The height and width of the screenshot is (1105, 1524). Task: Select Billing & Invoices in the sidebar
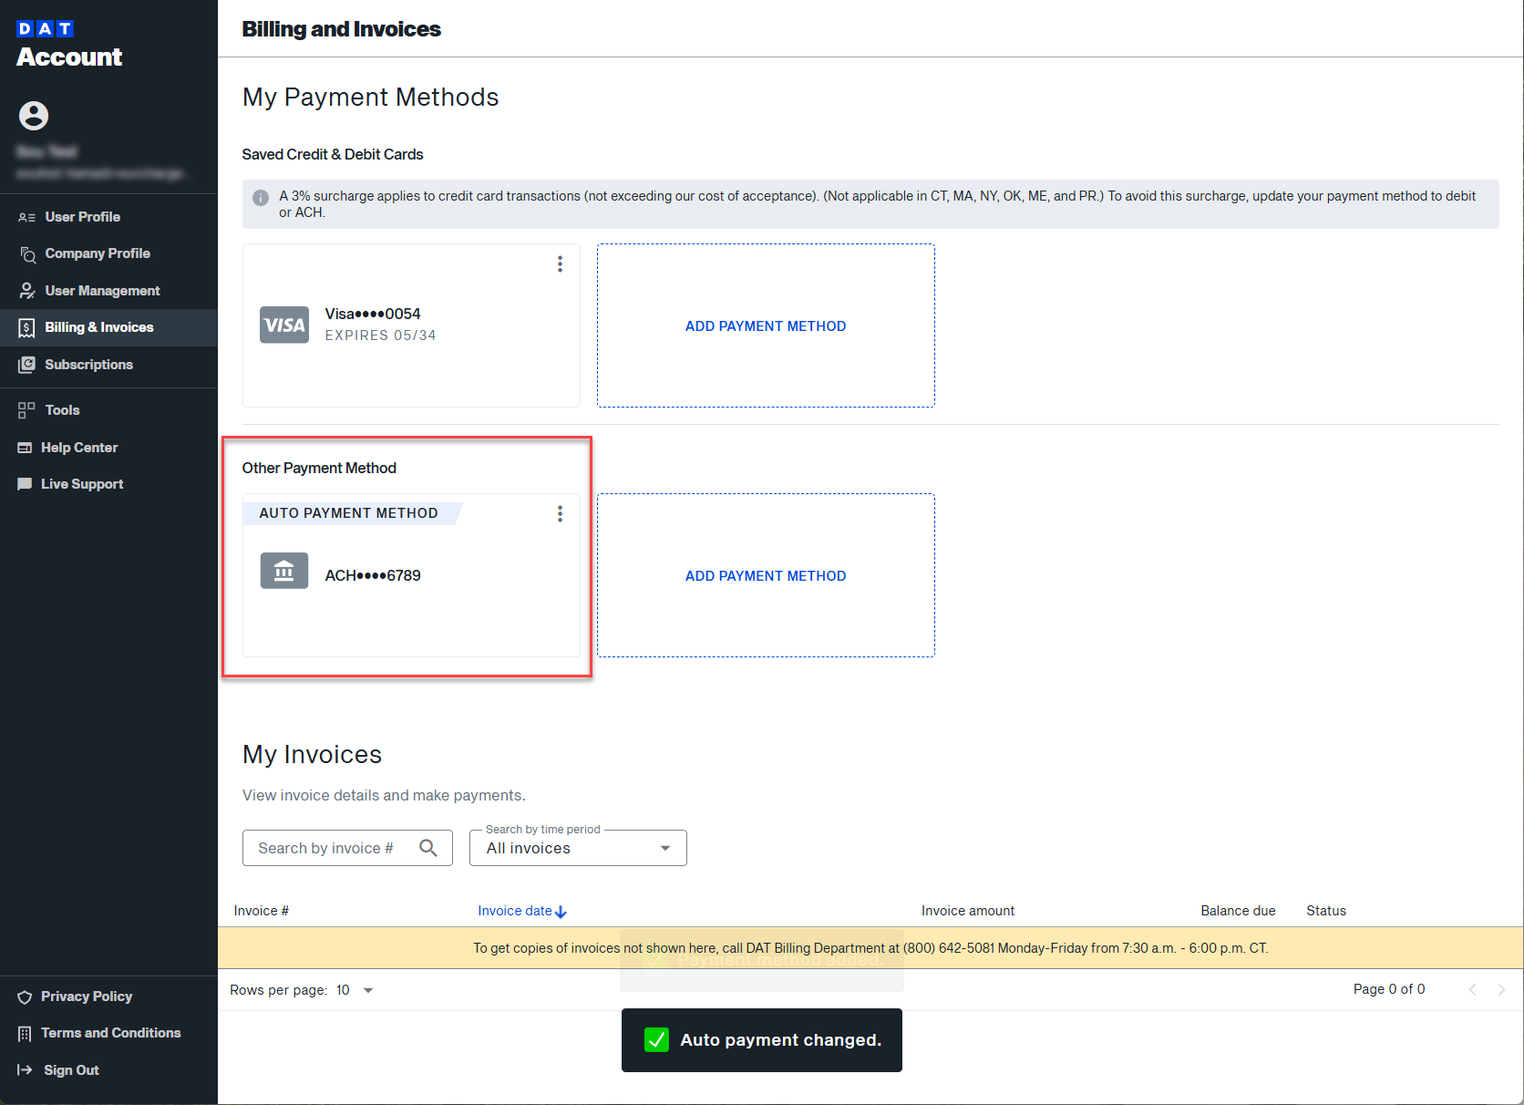coord(108,327)
